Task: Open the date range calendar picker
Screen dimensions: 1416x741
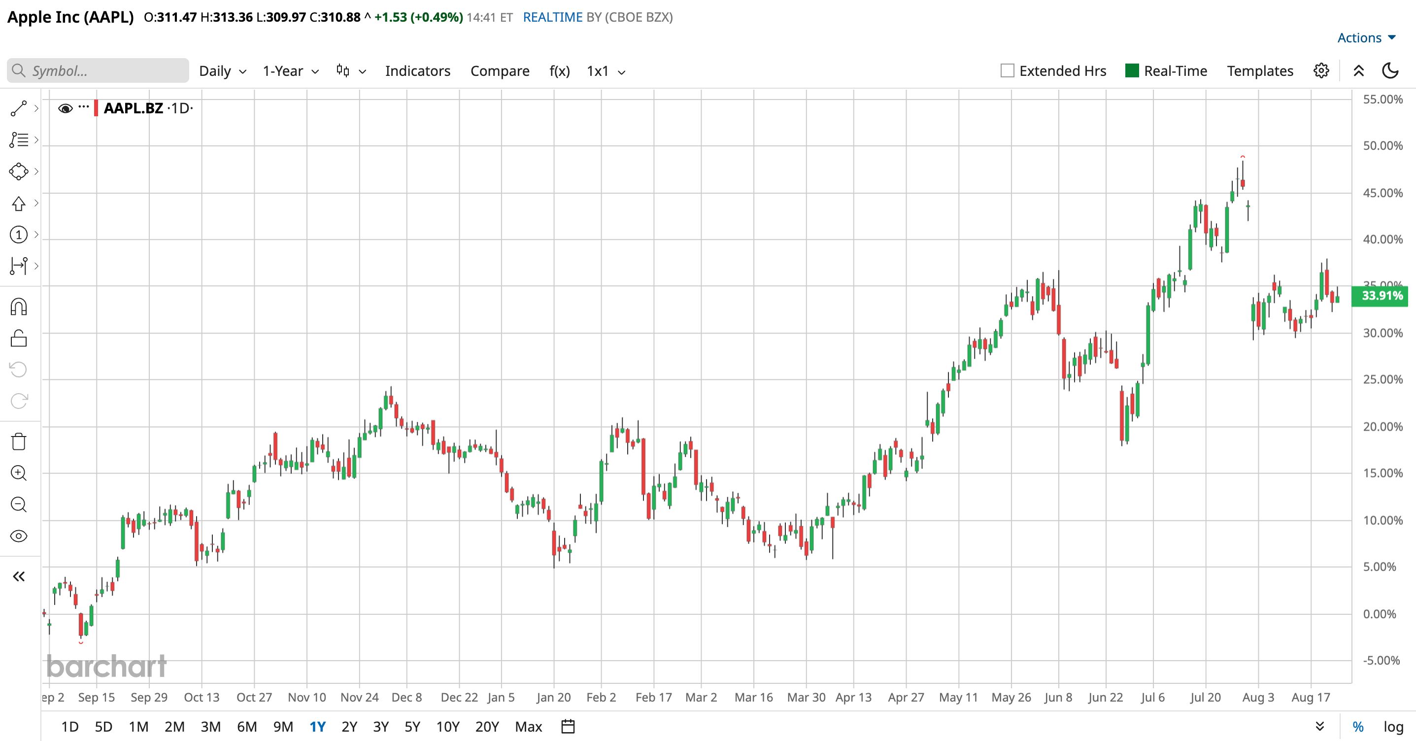Action: point(568,727)
